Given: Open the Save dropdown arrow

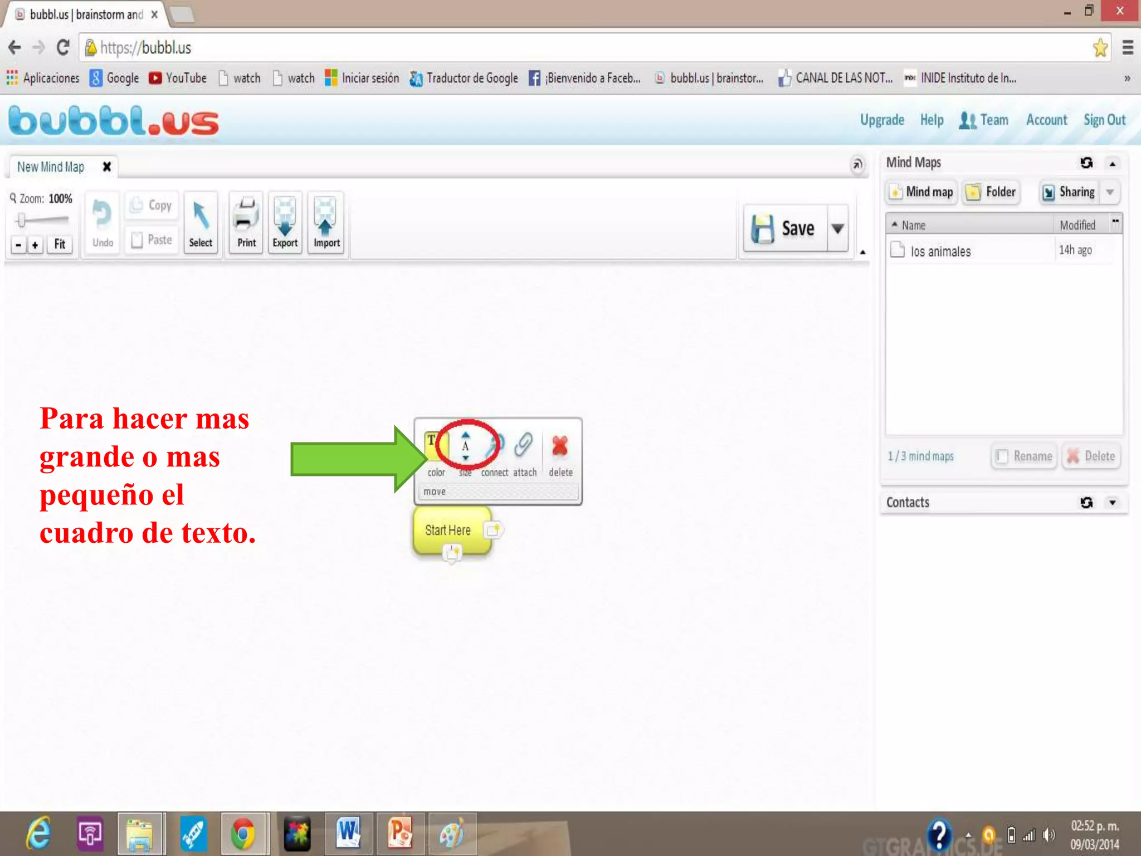Looking at the screenshot, I should (837, 228).
